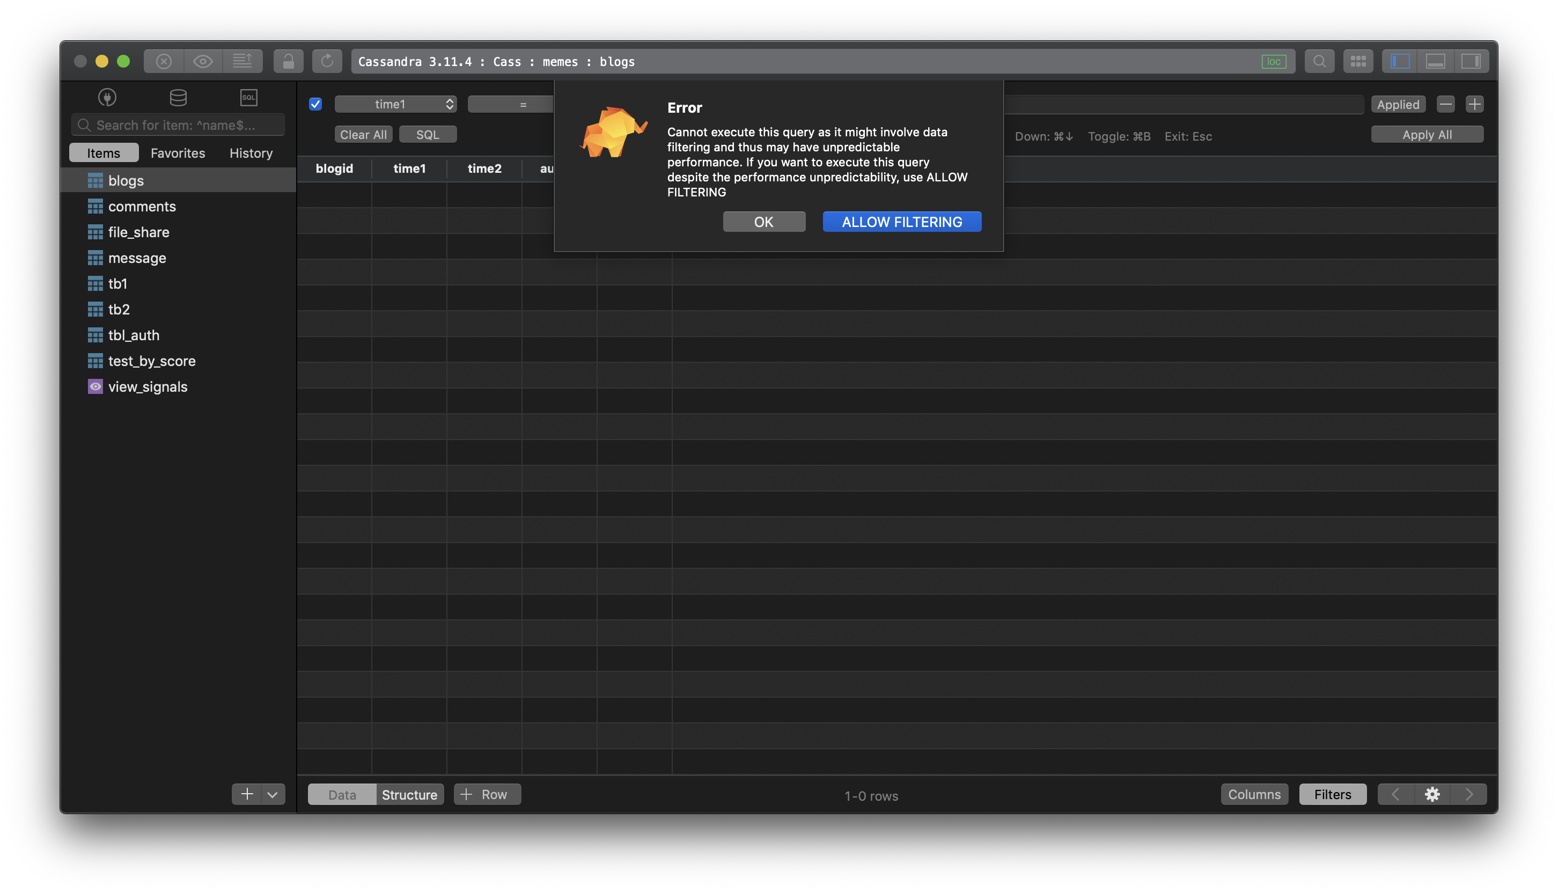Click the grid view icon near top right
This screenshot has height=893, width=1558.
point(1358,61)
